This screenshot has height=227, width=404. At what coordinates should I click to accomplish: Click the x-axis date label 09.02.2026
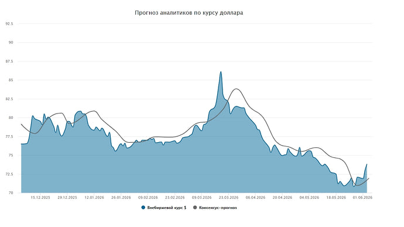coord(148,198)
